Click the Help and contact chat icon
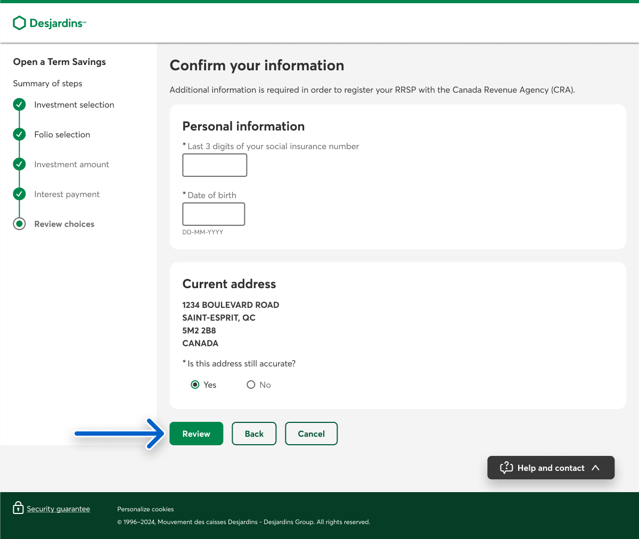 click(506, 468)
